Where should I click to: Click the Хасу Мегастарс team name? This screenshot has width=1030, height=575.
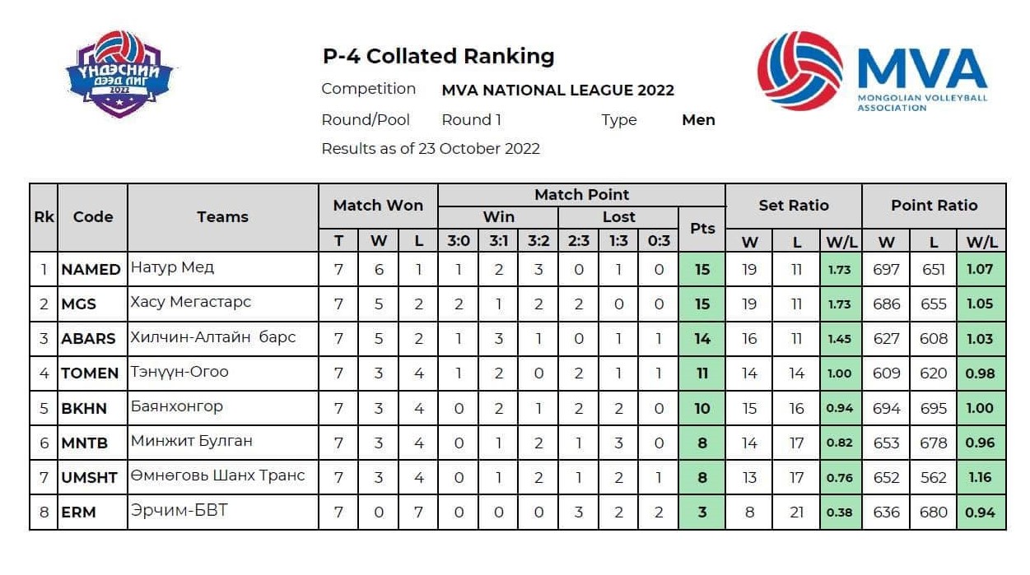(x=190, y=303)
